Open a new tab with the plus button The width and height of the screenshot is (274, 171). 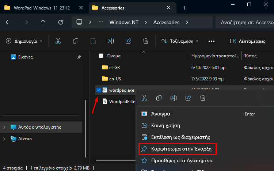(x=185, y=8)
